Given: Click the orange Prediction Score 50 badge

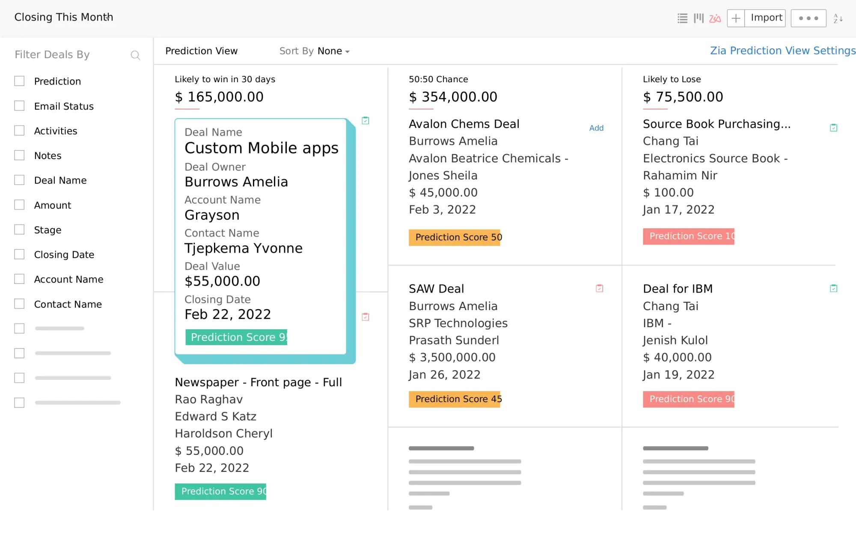Looking at the screenshot, I should click(455, 237).
